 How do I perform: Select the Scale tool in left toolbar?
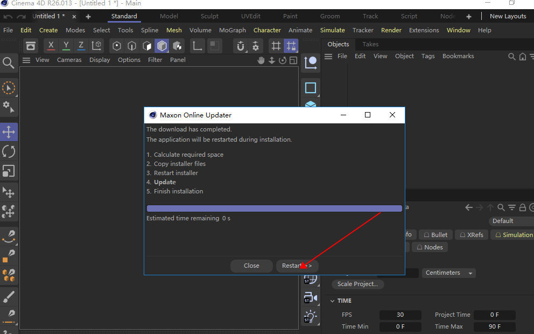pyautogui.click(x=9, y=171)
